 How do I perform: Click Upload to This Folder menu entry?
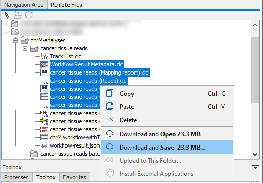(167, 160)
